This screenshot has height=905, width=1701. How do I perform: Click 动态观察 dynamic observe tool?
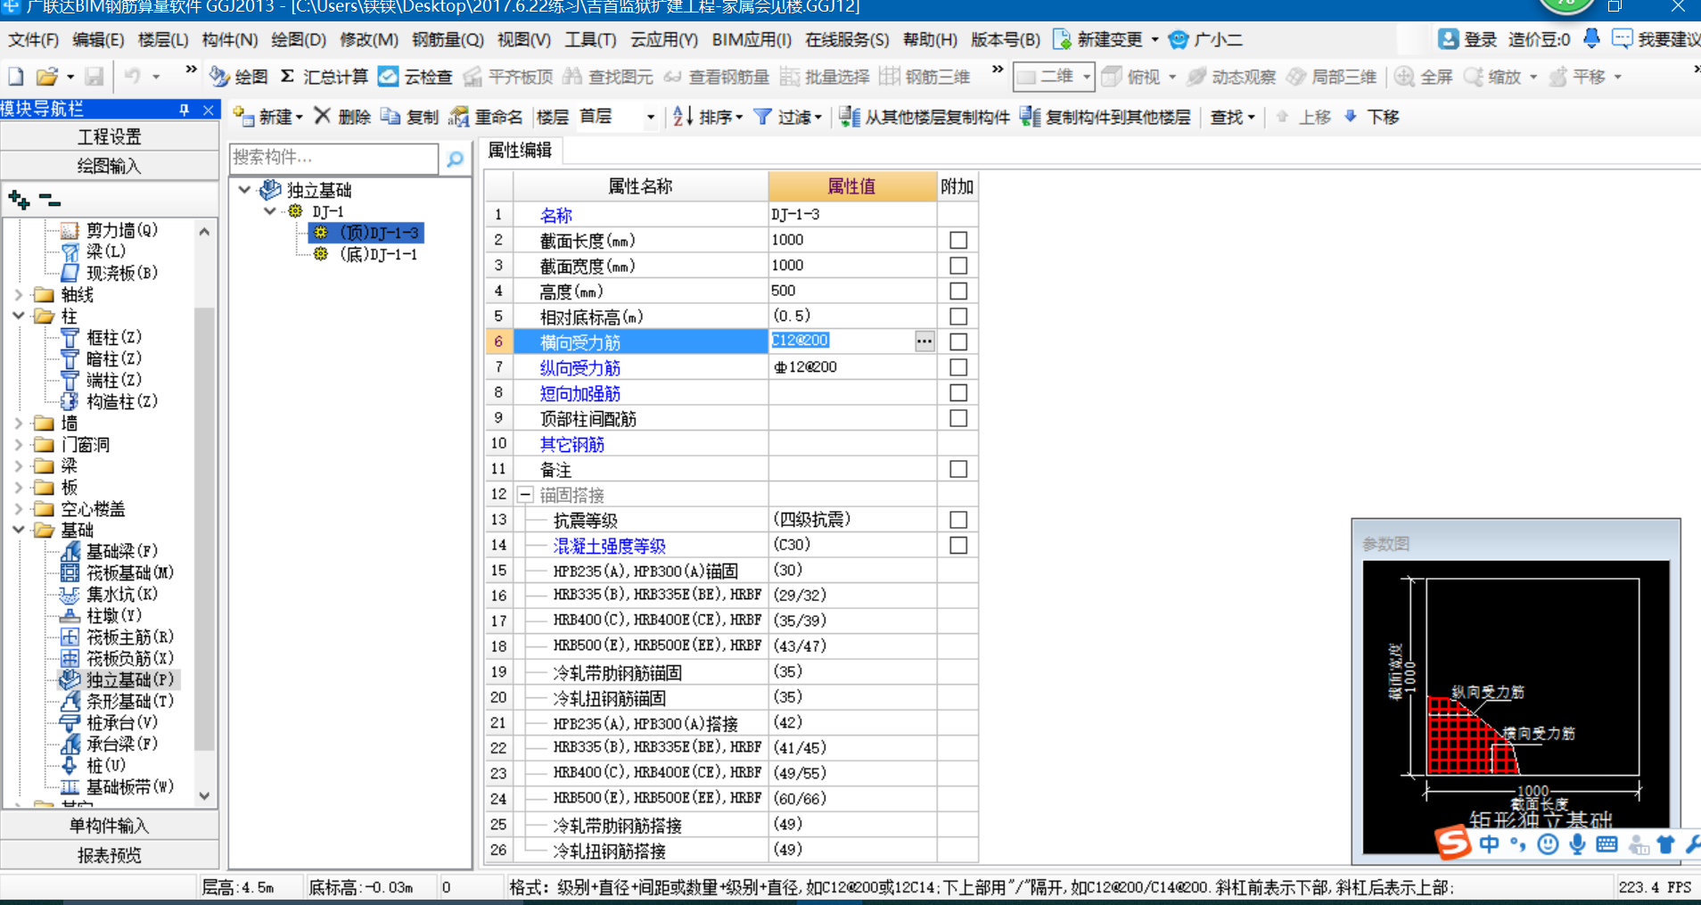1232,77
